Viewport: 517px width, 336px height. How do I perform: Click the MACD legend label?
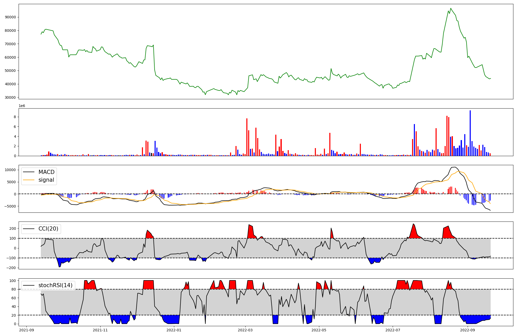(x=46, y=172)
